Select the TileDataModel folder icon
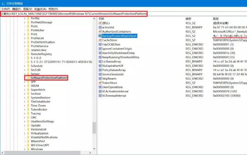 tap(28, 101)
